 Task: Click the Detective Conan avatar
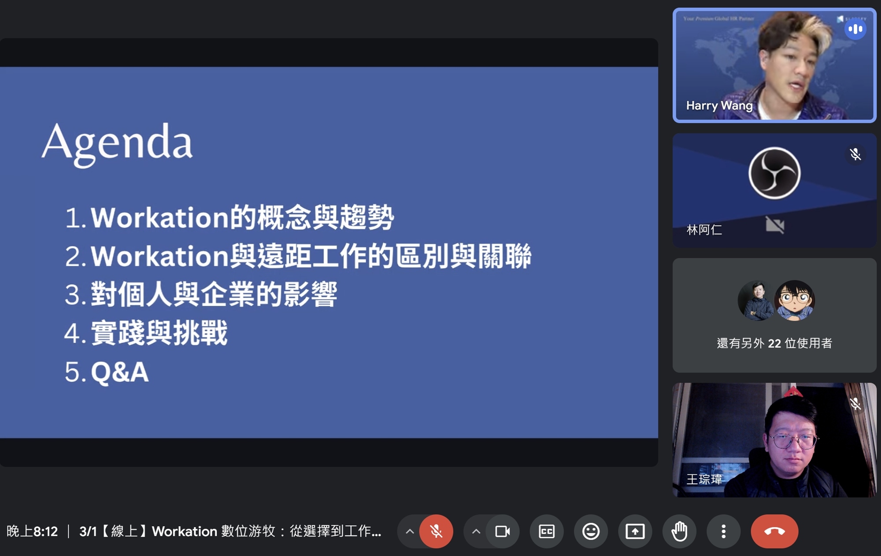(x=795, y=301)
